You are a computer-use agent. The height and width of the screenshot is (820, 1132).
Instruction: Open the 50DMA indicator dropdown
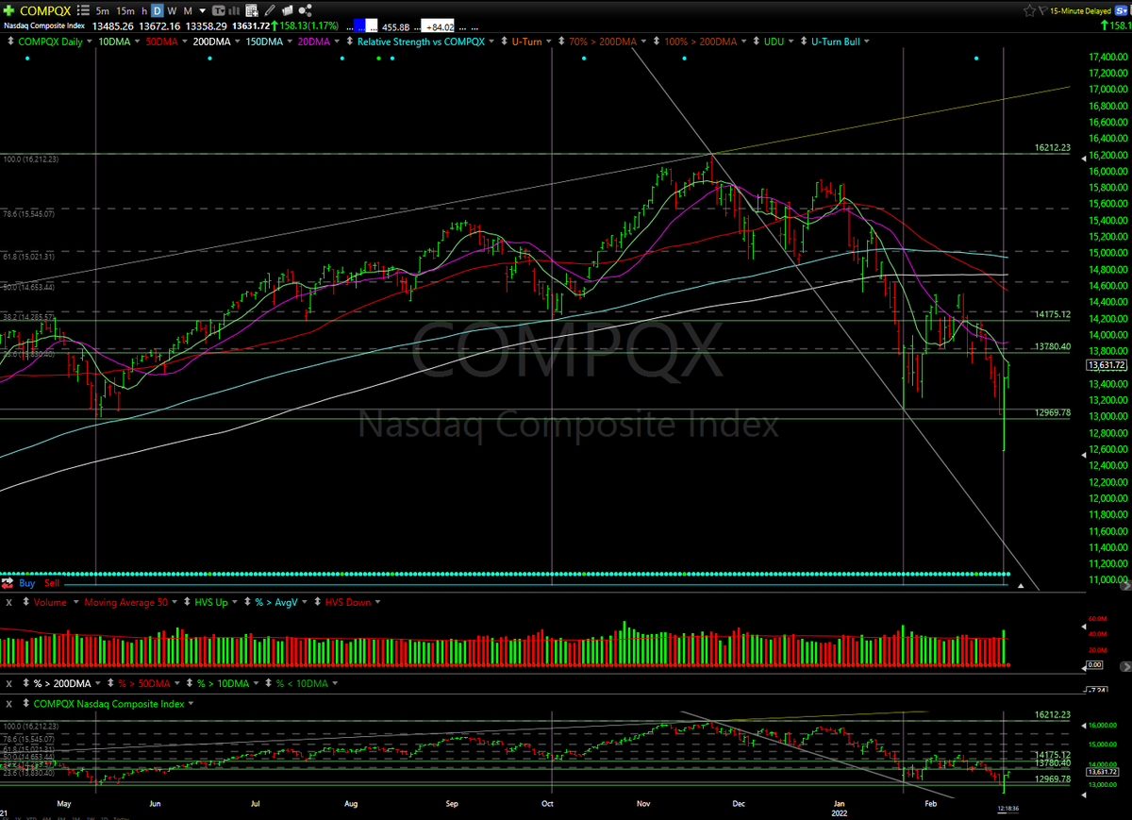click(184, 42)
